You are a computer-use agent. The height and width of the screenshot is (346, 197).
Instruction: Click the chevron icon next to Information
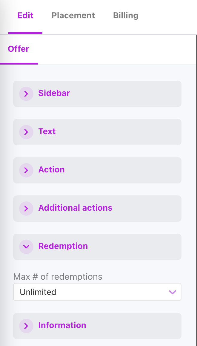coord(26,326)
